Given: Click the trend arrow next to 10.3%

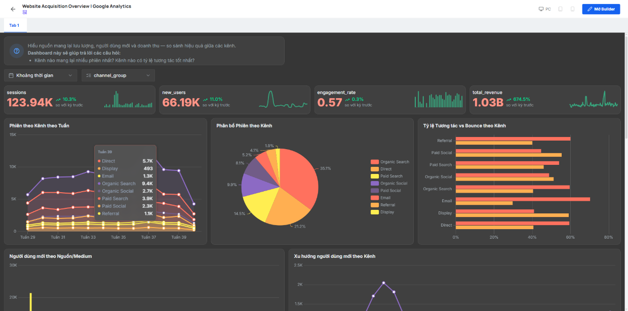Looking at the screenshot, I should (x=58, y=99).
